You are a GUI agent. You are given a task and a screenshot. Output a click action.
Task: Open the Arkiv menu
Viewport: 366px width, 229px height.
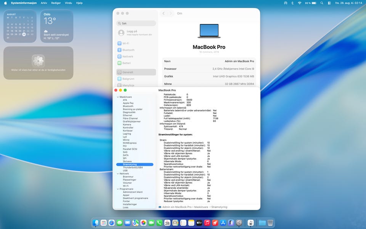coord(44,3)
